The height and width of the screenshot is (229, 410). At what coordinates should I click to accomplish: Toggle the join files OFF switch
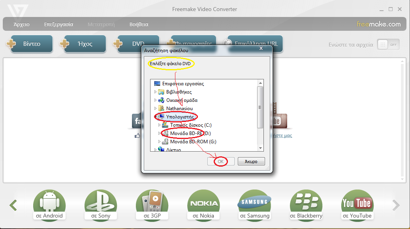pyautogui.click(x=388, y=45)
